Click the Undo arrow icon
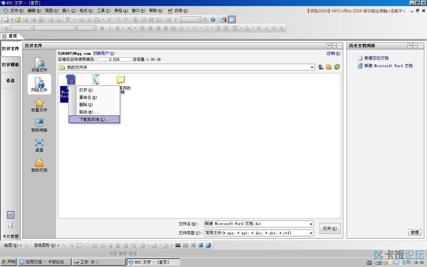 click(118, 19)
